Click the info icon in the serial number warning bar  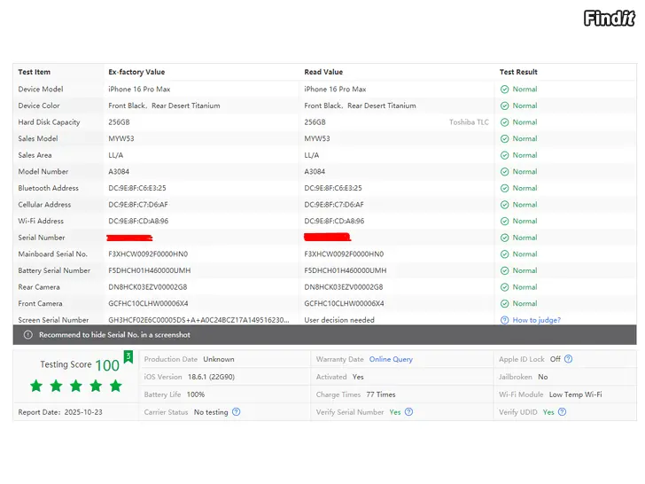pos(28,335)
